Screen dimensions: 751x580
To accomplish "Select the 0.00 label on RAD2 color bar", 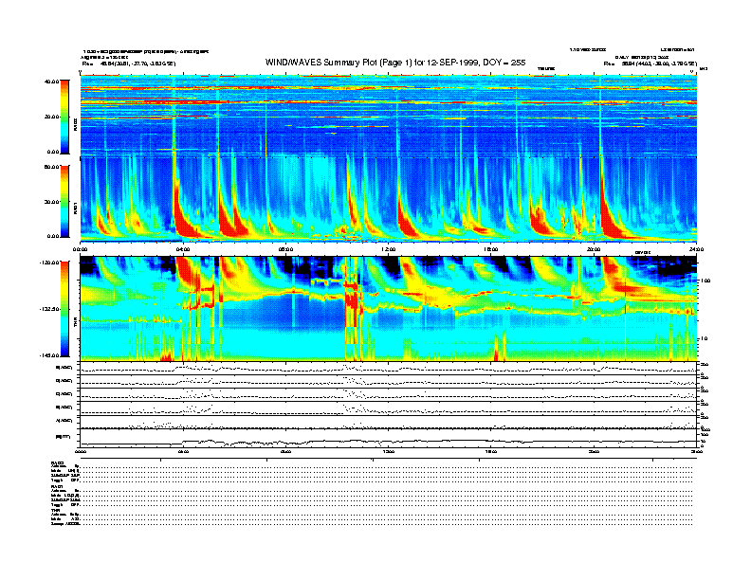I will tap(52, 152).
